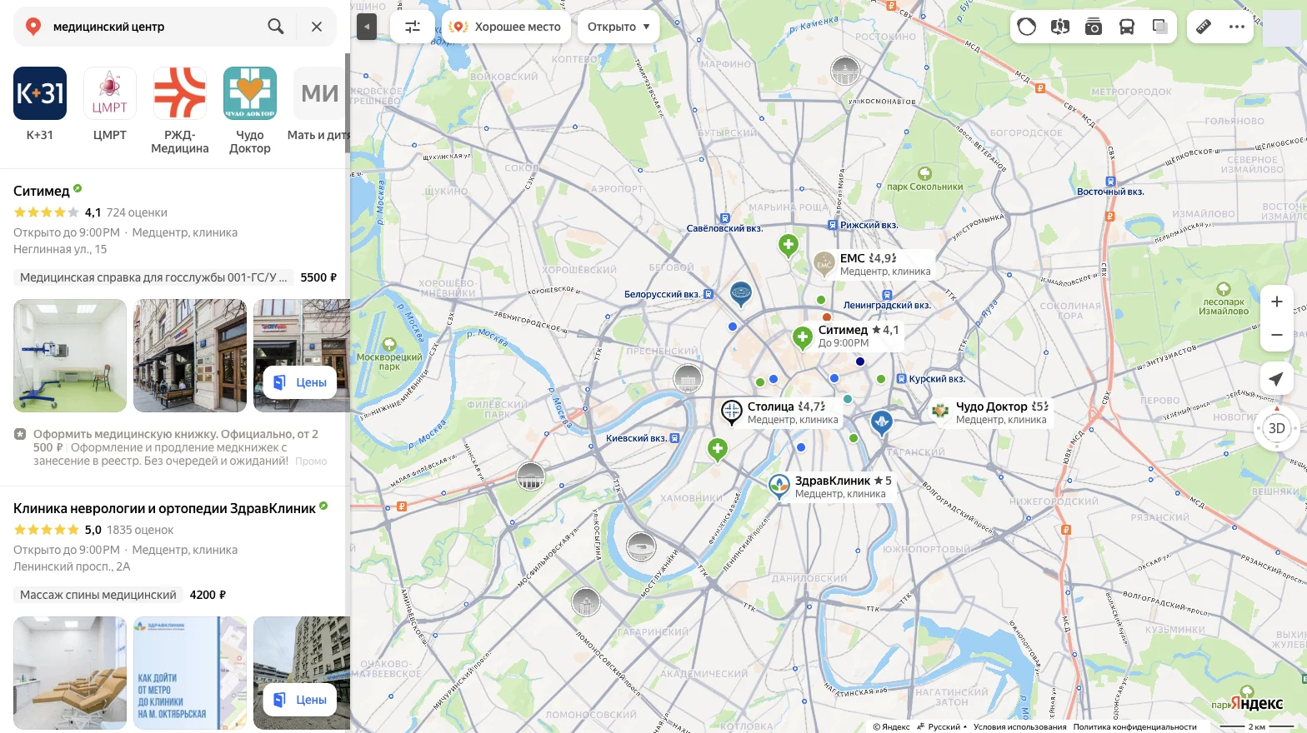Click the Ситимед price item for 5500 ₽

click(x=175, y=277)
